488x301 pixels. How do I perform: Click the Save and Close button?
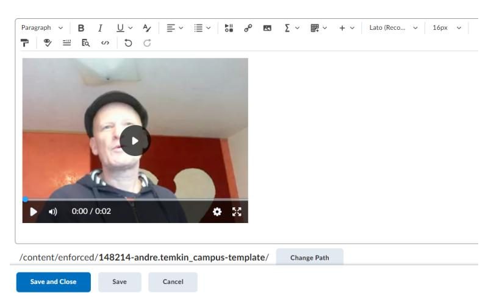point(53,282)
